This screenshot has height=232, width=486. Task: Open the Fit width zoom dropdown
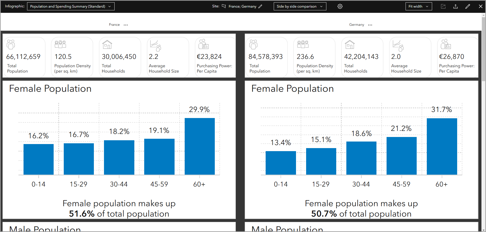tap(418, 6)
